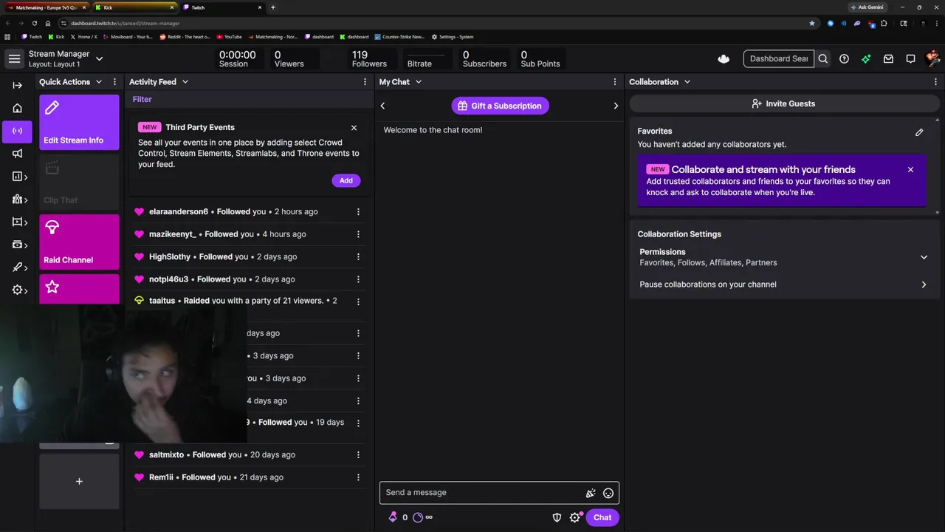Open chat settings gear
945x532 pixels.
click(x=575, y=517)
